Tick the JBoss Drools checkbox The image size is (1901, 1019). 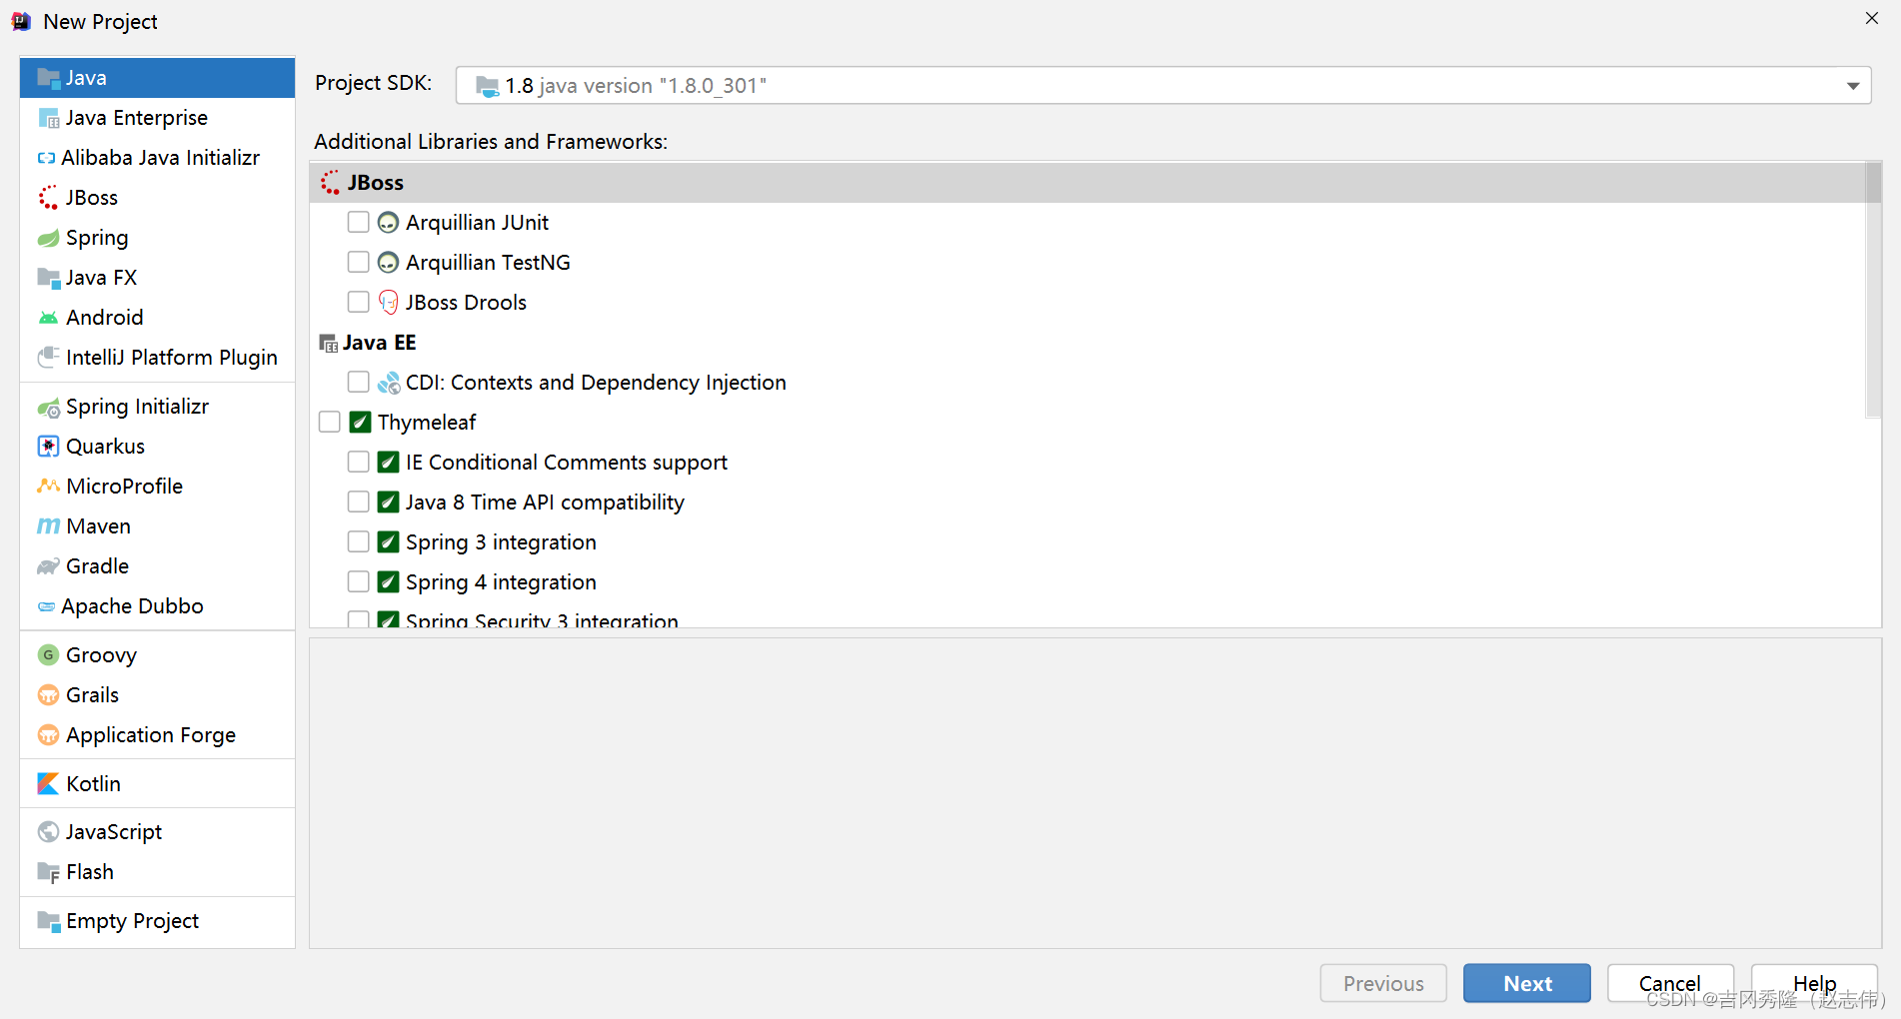pyautogui.click(x=359, y=302)
